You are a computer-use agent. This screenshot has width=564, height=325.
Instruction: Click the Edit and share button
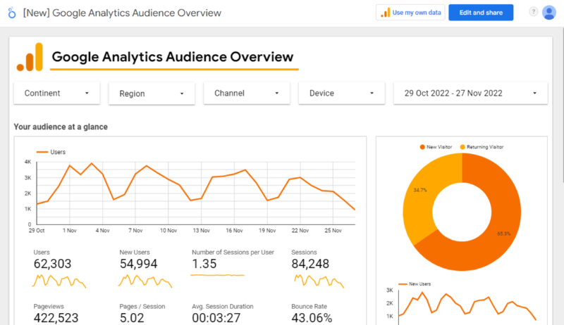(481, 13)
